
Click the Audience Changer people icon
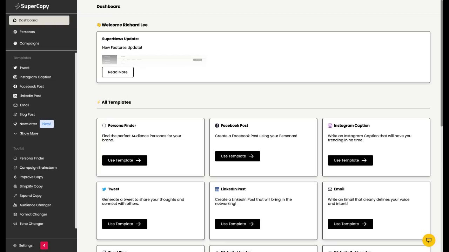point(15,205)
